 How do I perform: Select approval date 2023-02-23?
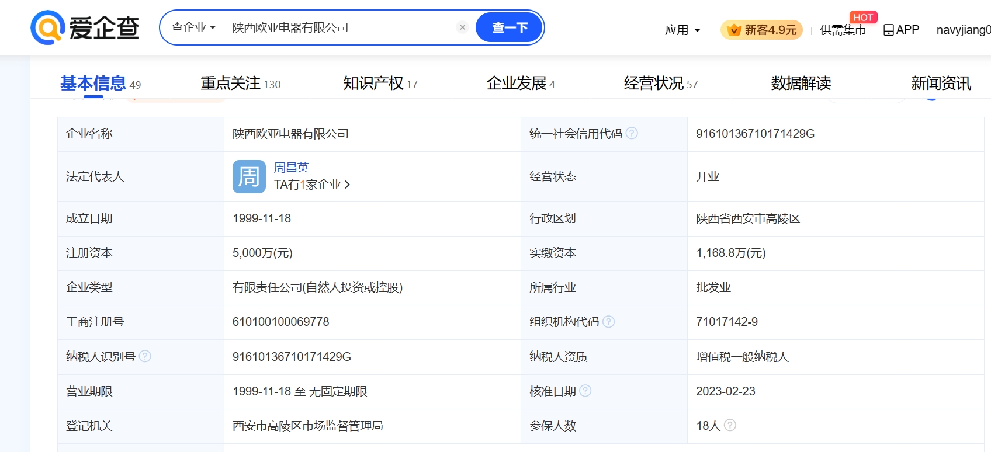click(726, 391)
